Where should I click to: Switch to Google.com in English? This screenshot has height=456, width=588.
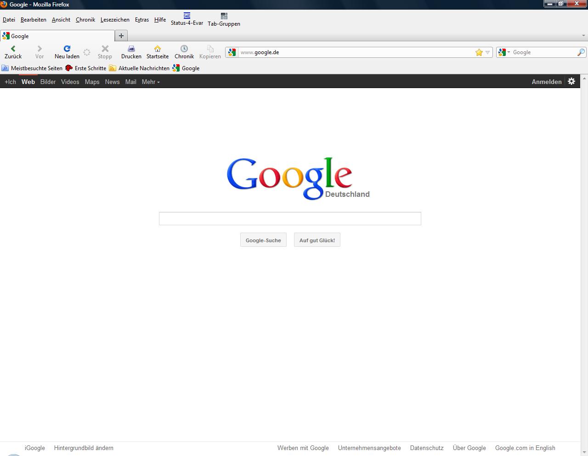[x=525, y=448]
